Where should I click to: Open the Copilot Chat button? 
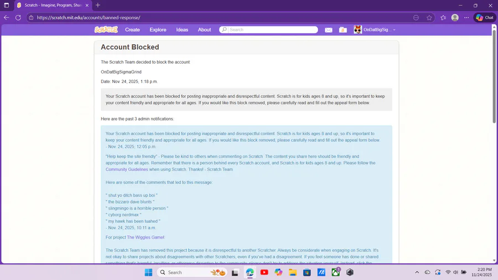pos(485,18)
